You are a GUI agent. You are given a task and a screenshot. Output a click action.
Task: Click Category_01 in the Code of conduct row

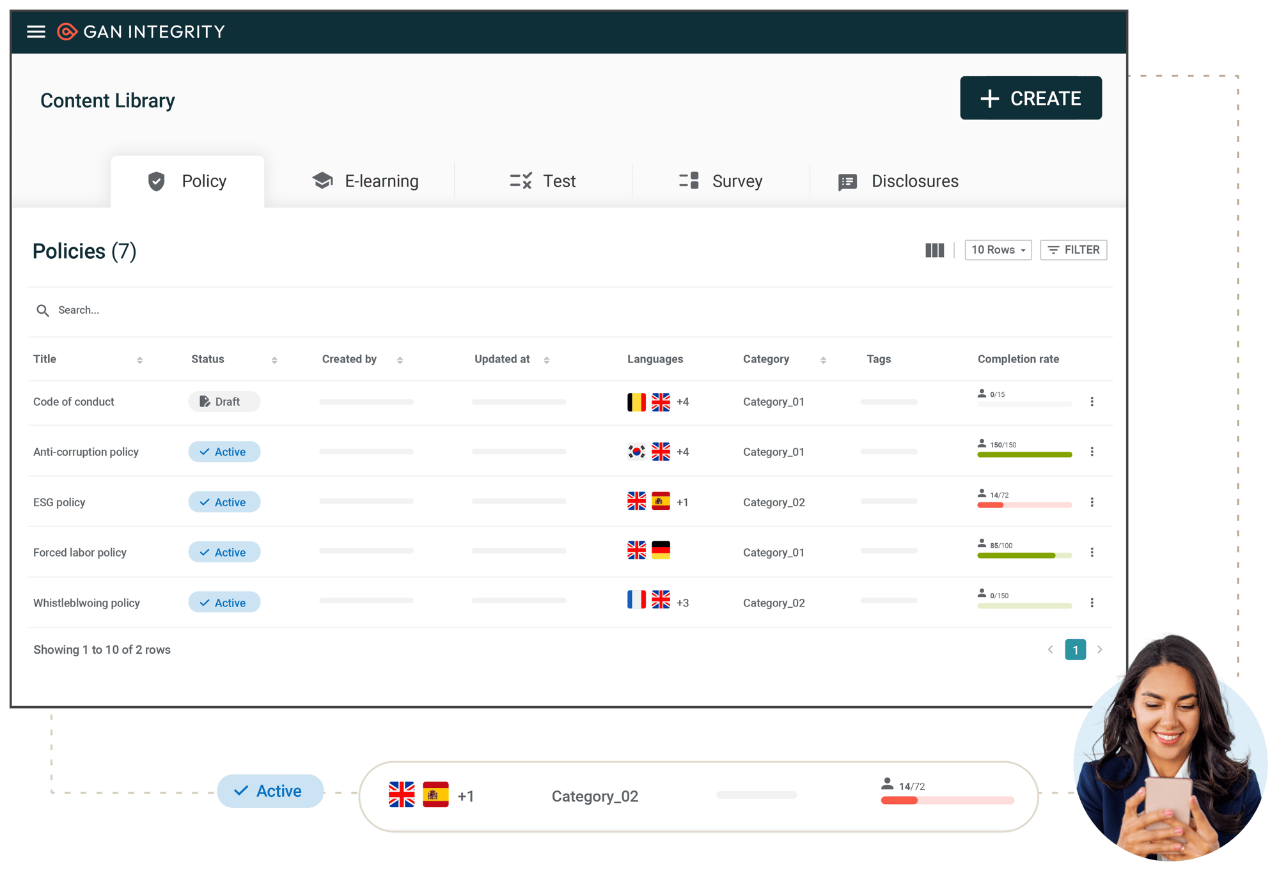774,401
